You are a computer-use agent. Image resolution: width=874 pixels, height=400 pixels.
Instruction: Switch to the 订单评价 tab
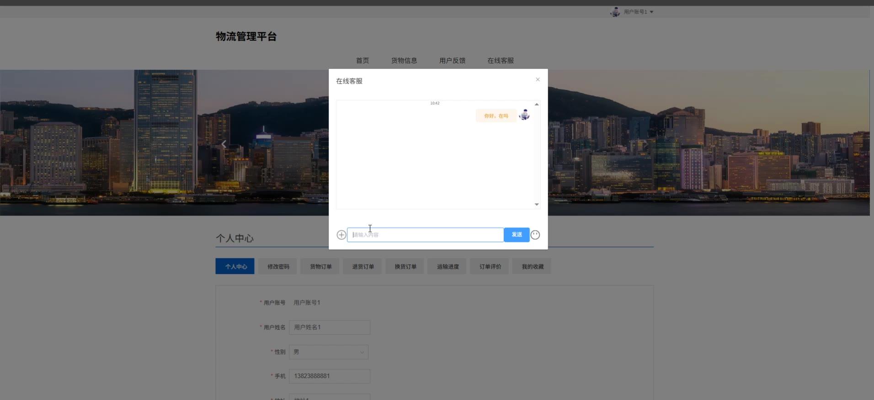tap(490, 267)
